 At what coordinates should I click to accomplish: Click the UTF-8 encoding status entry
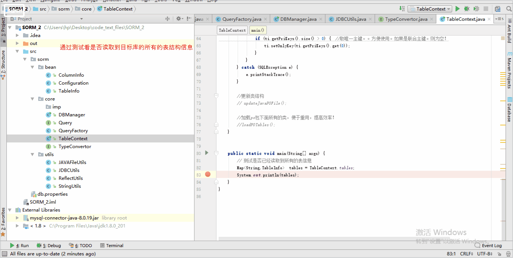tap(485, 254)
